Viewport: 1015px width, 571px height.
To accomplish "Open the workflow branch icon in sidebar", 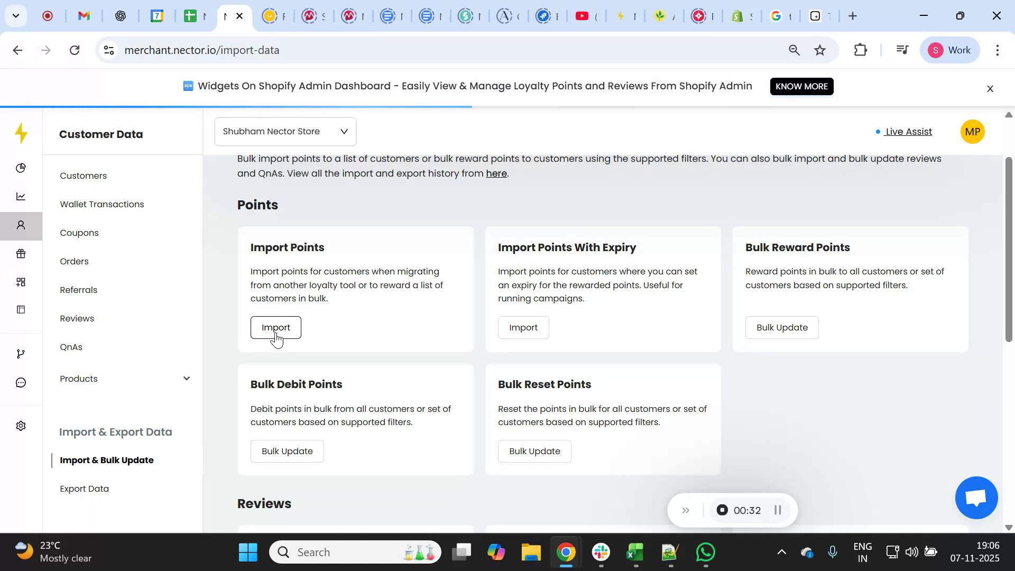I will click(x=21, y=353).
